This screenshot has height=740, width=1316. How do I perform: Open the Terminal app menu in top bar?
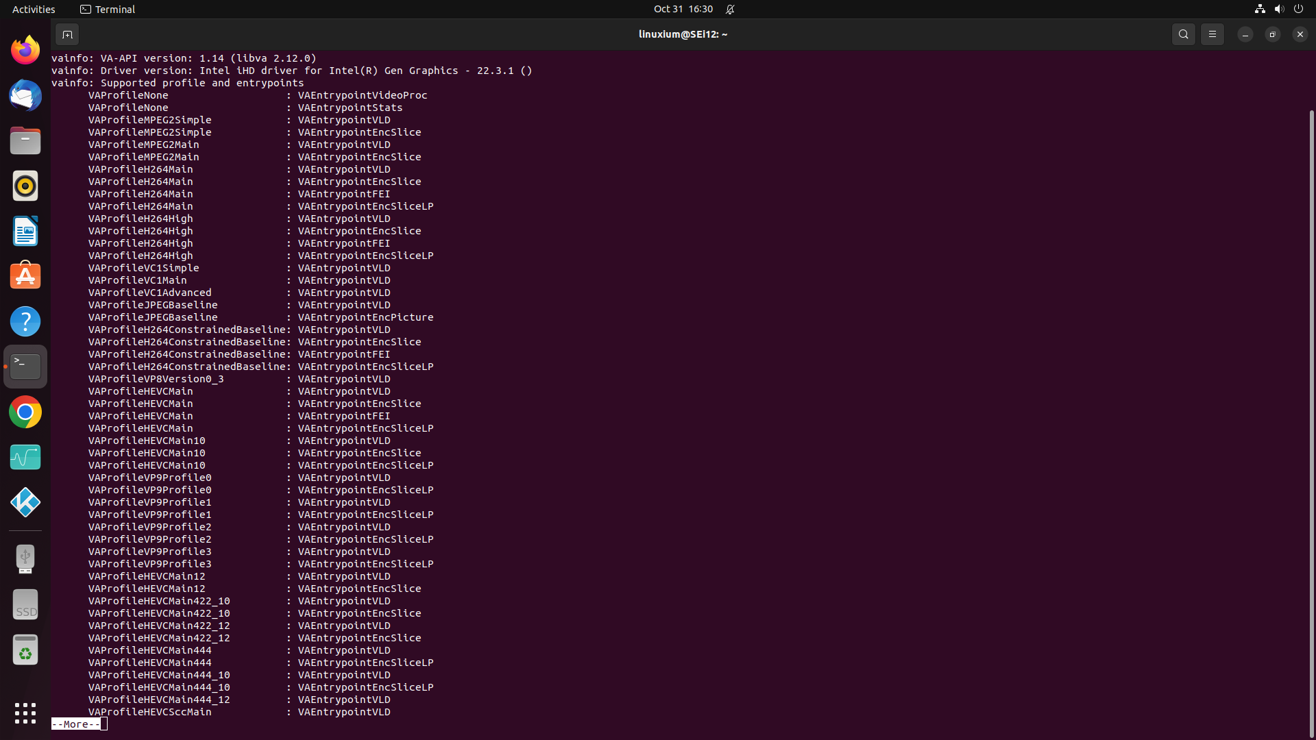point(108,9)
